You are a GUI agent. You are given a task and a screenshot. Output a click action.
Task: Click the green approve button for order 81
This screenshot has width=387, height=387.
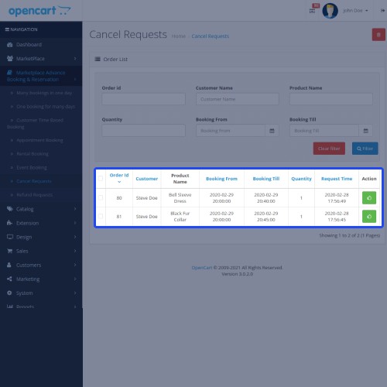[369, 217]
